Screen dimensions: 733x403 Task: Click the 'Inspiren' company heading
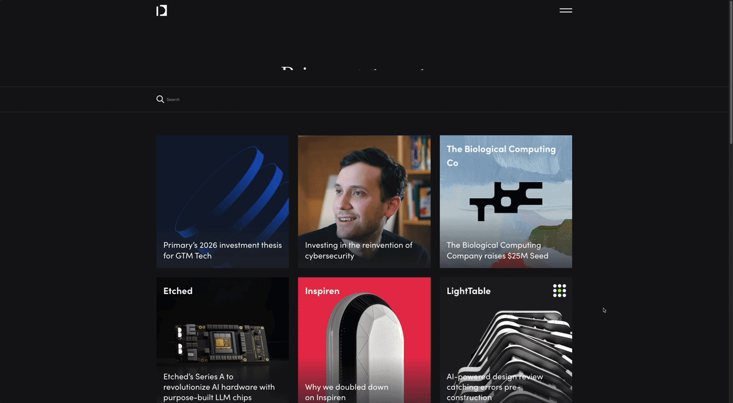coord(322,291)
